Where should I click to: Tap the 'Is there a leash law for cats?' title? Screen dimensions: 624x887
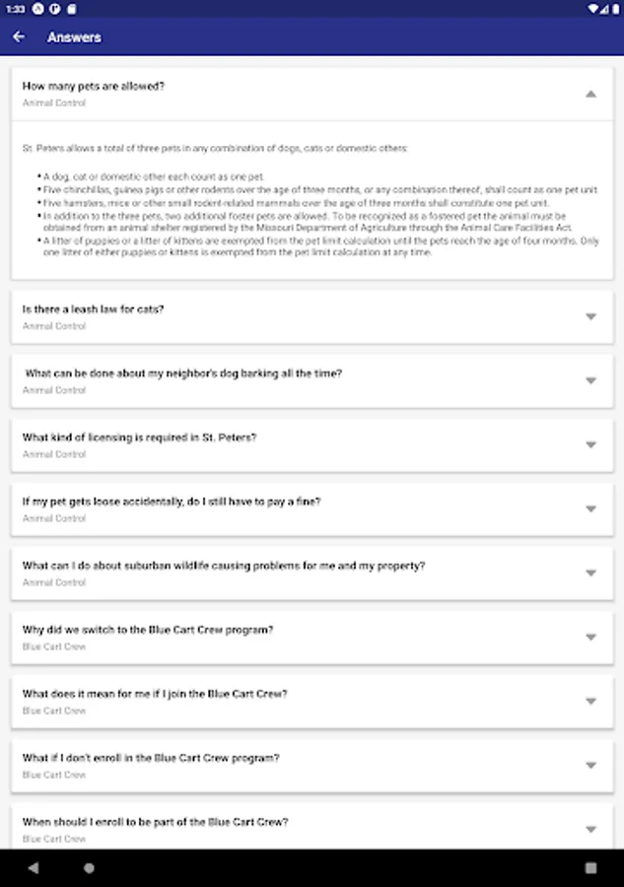pyautogui.click(x=94, y=308)
